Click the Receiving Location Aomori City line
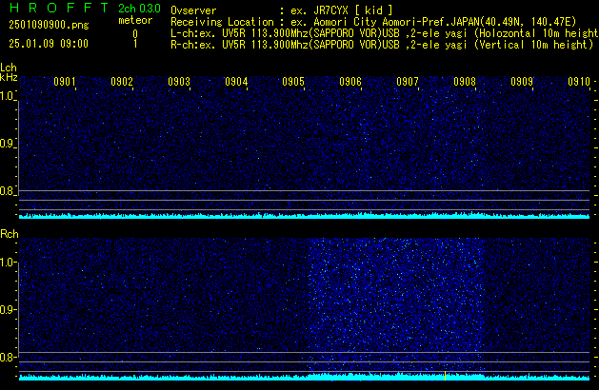This screenshot has width=599, height=390. click(x=373, y=22)
